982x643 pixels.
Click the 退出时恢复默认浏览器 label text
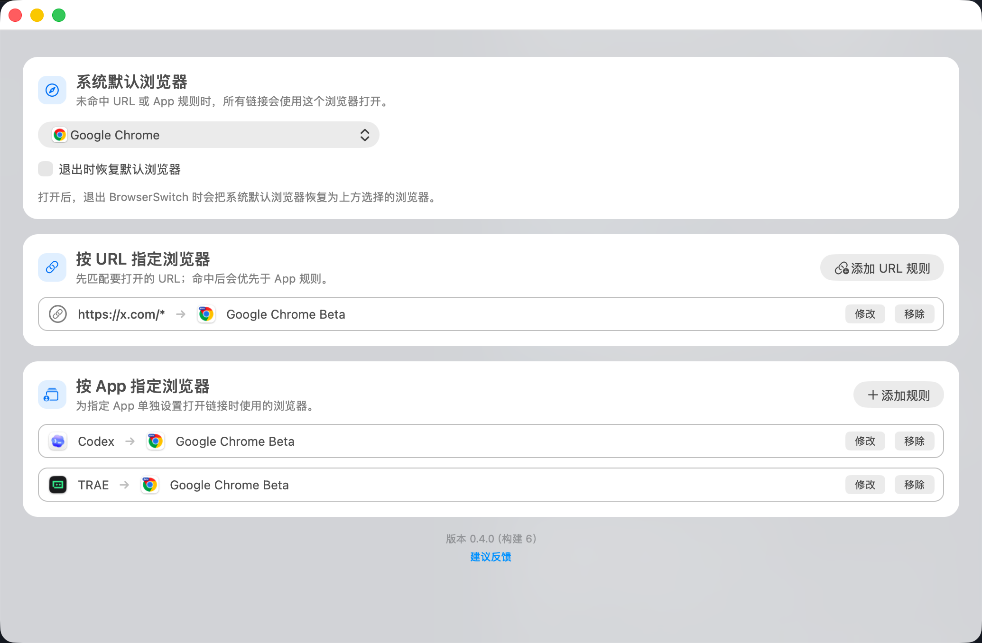point(120,169)
